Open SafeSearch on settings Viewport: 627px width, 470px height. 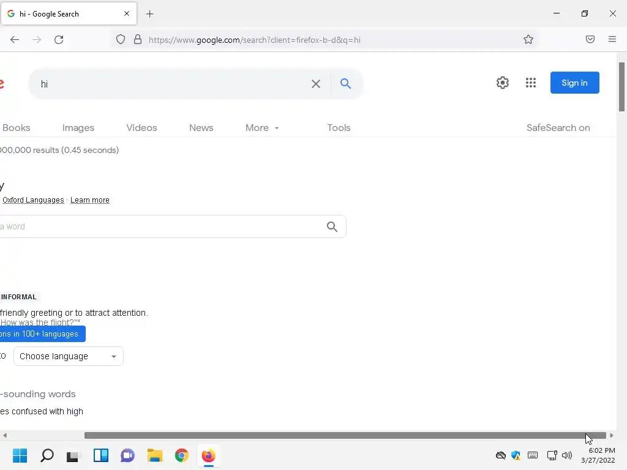(x=558, y=128)
